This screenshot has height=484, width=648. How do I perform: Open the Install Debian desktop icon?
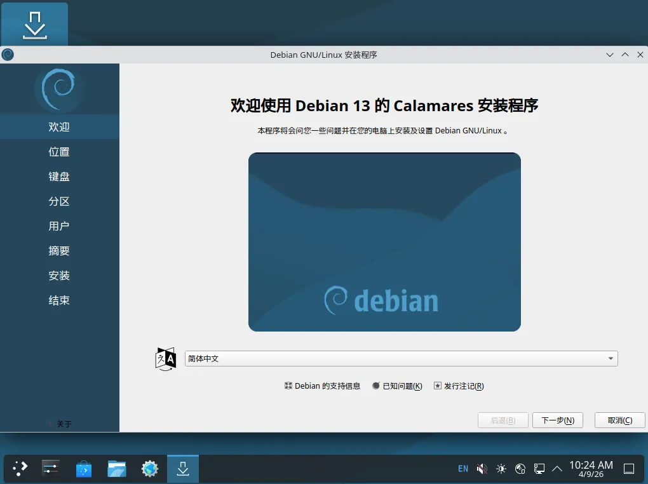pos(35,25)
